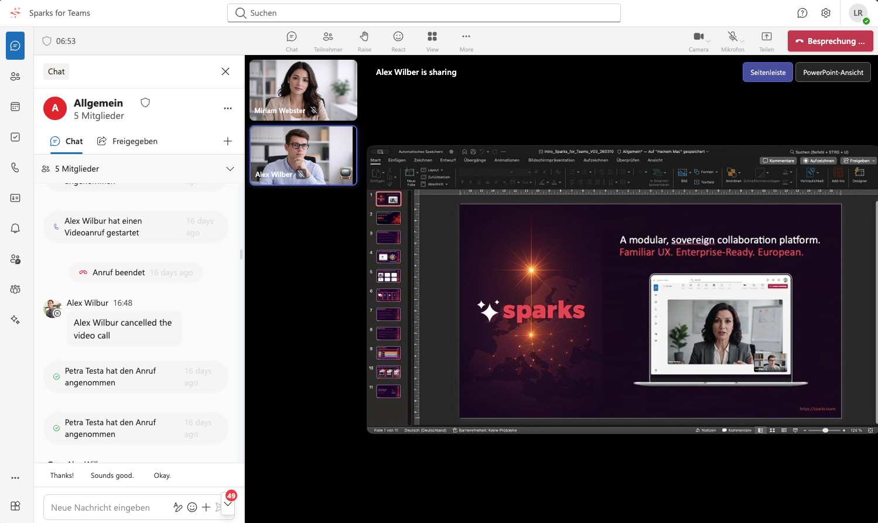Open Freigeben dropdown in shared PowerPoint
Viewport: 878px width, 523px height.
tap(859, 160)
